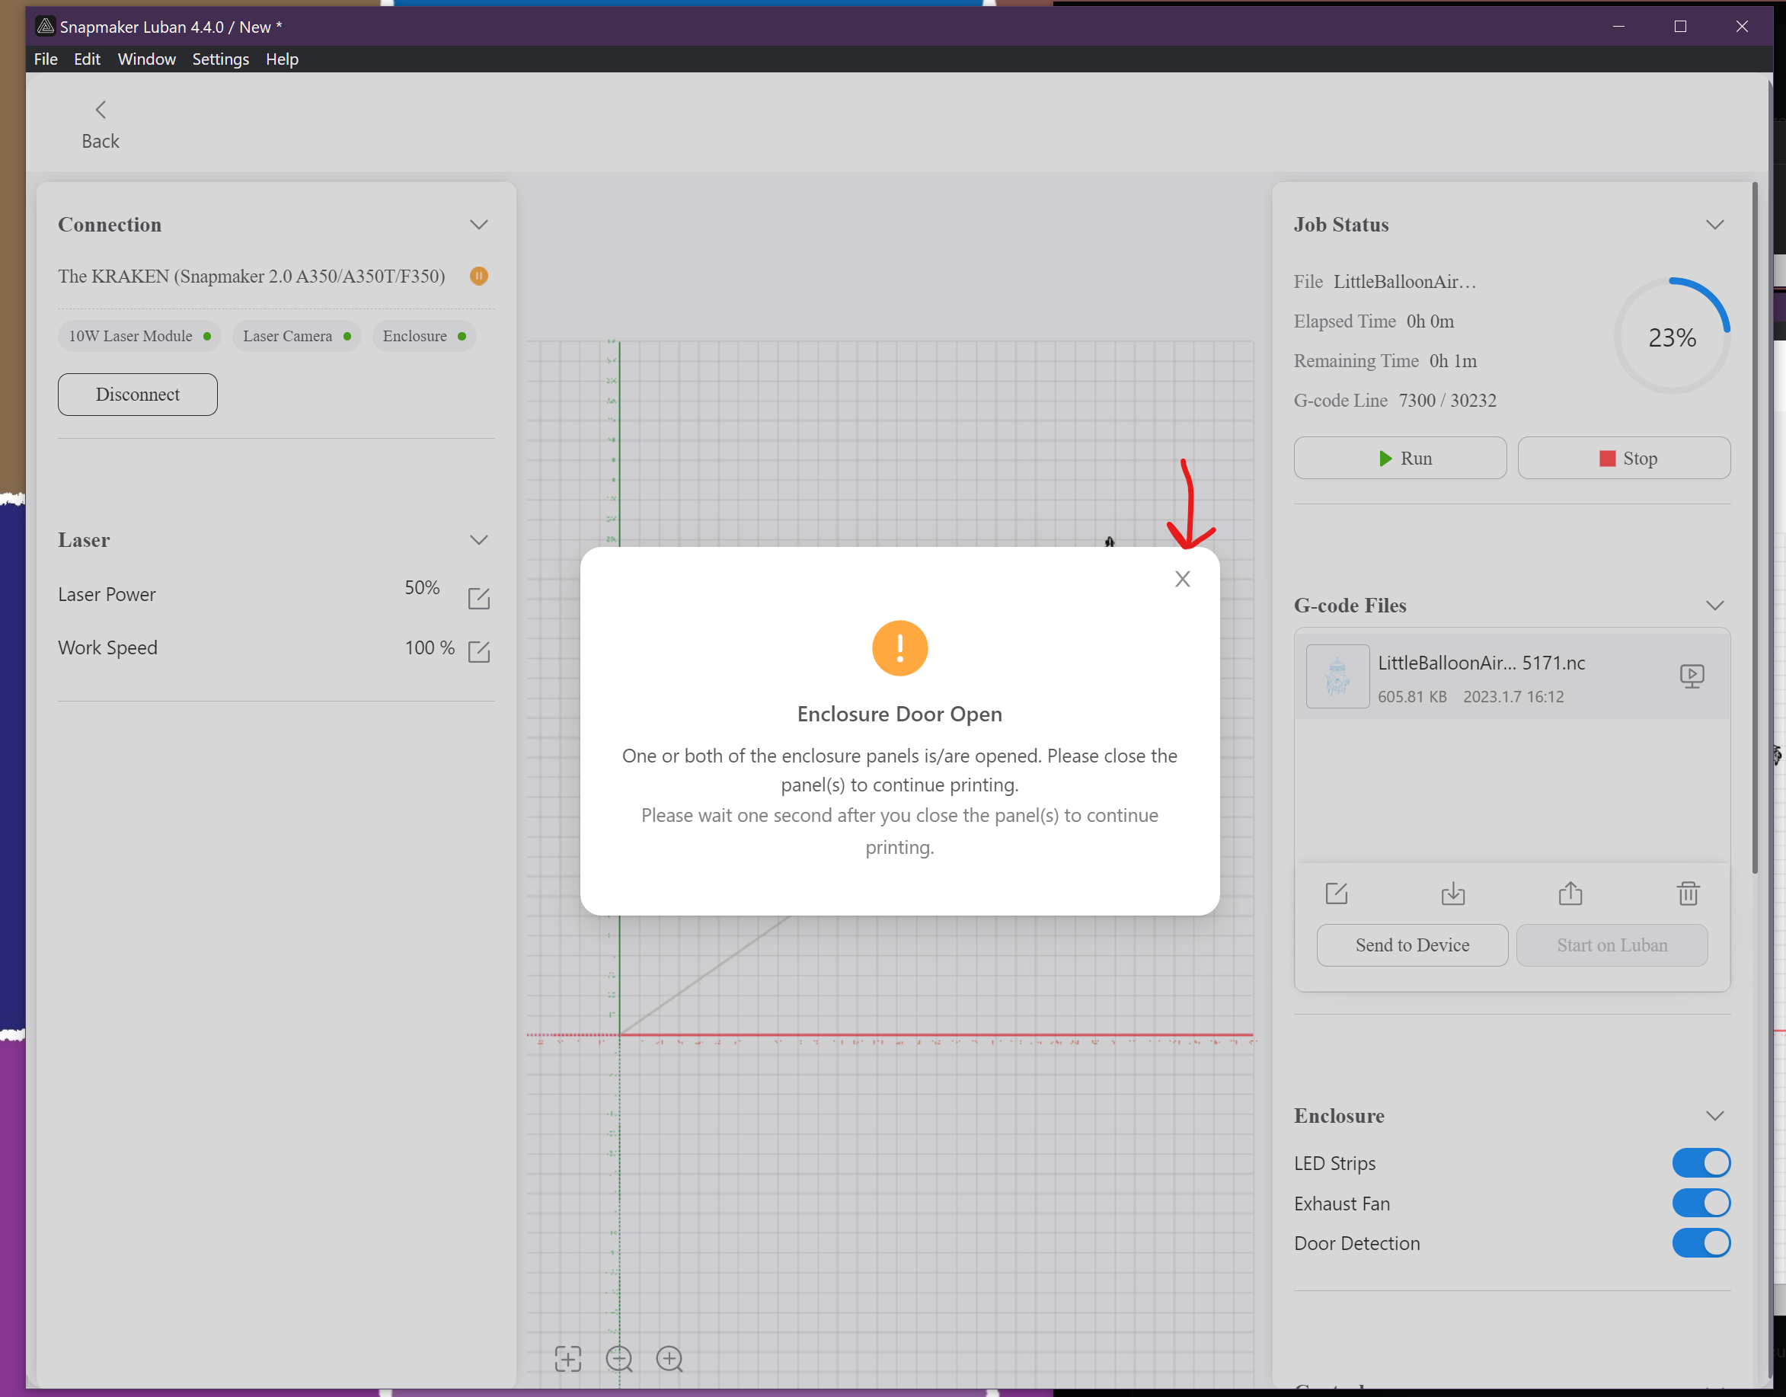The width and height of the screenshot is (1786, 1397).
Task: Open the Laser Power edit field
Action: [478, 598]
